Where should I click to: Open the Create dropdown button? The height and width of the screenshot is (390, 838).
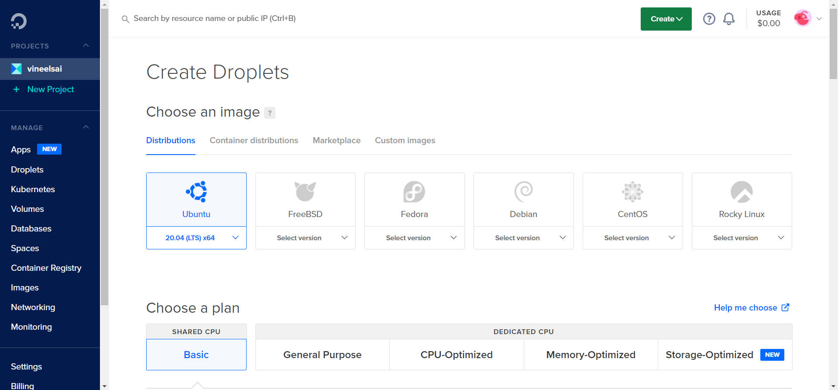point(666,19)
